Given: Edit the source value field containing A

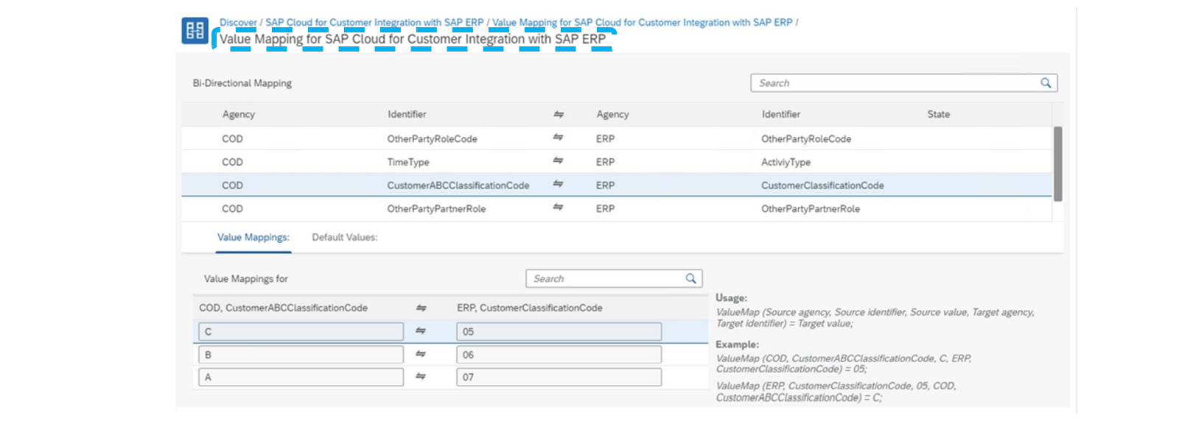Looking at the screenshot, I should (301, 378).
